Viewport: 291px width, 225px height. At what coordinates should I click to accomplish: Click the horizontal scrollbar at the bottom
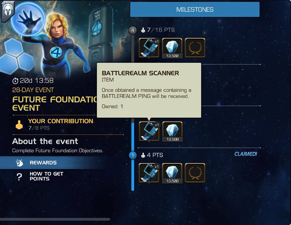[55, 219]
